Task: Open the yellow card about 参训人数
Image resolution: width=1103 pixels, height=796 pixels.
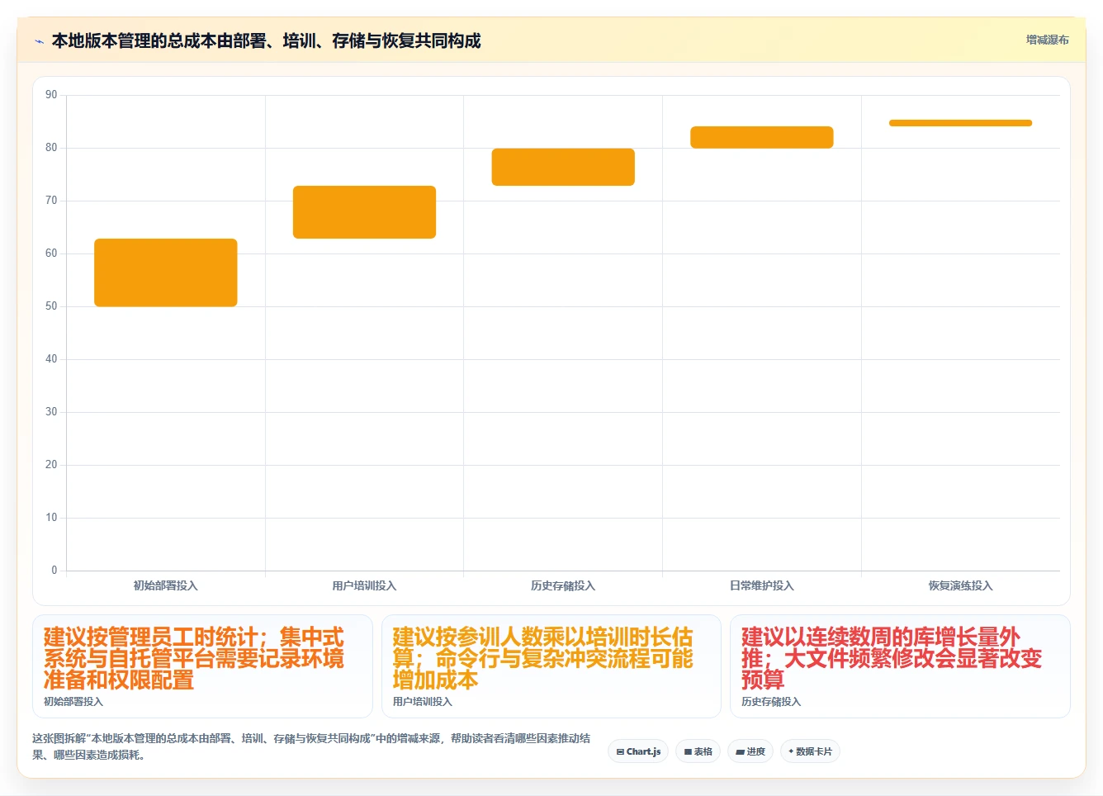Action: pyautogui.click(x=551, y=666)
